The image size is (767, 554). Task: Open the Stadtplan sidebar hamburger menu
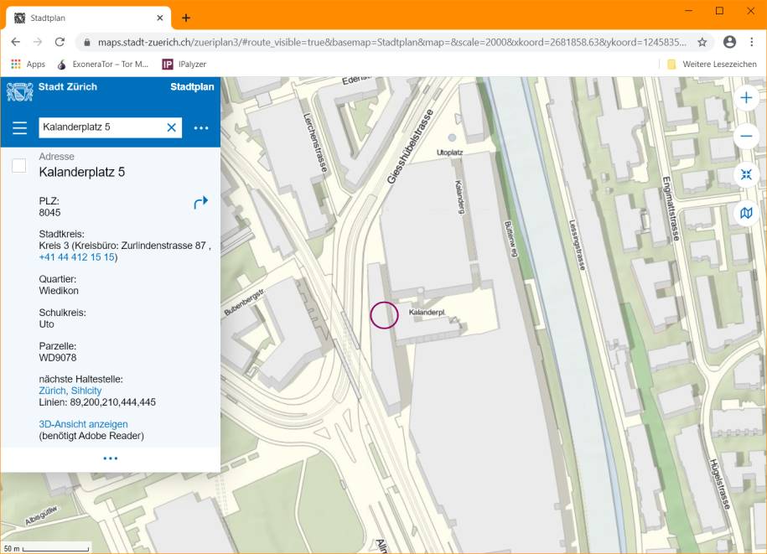click(20, 127)
